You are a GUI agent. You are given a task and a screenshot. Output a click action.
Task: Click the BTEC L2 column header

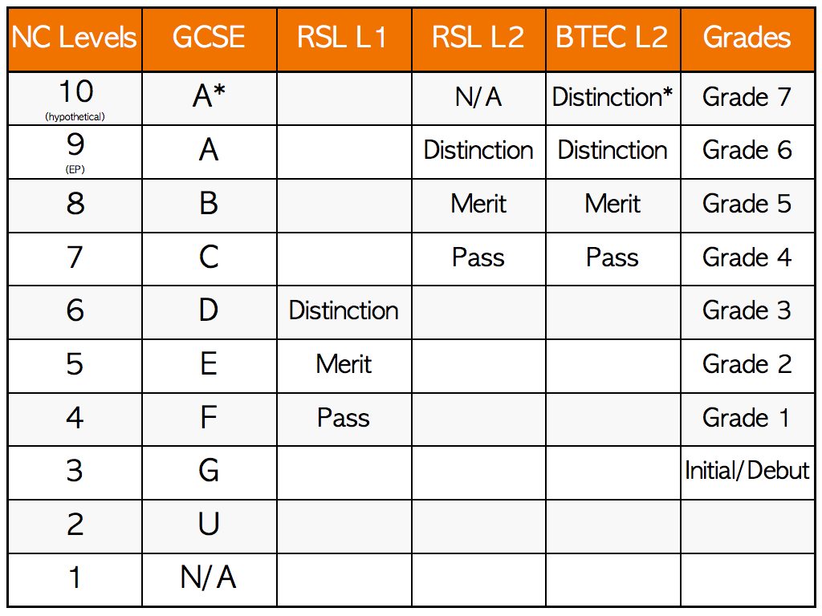612,39
